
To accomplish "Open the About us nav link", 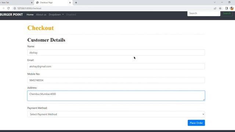I will point(41,15).
